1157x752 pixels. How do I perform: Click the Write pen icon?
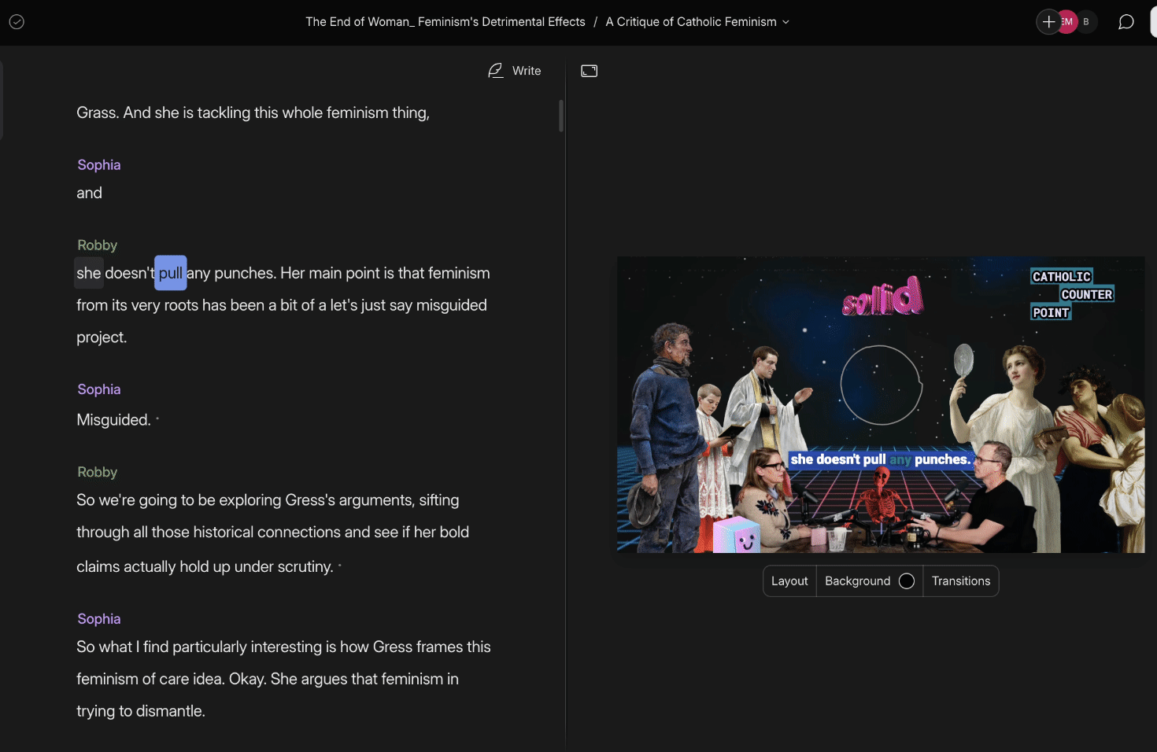click(495, 71)
